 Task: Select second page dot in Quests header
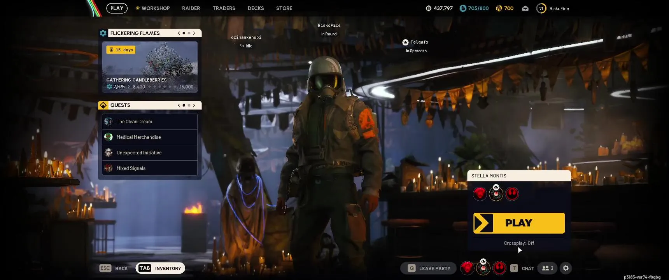(189, 105)
